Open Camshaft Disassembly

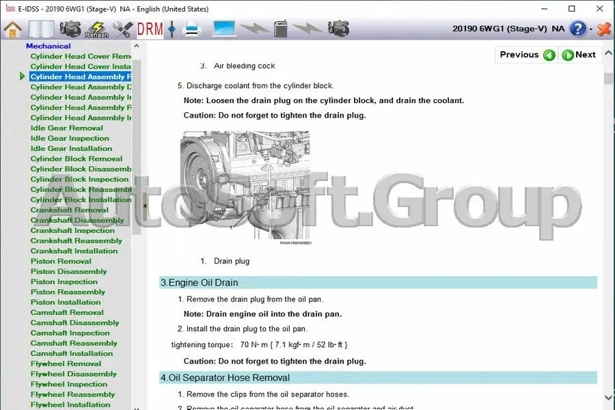(x=75, y=323)
